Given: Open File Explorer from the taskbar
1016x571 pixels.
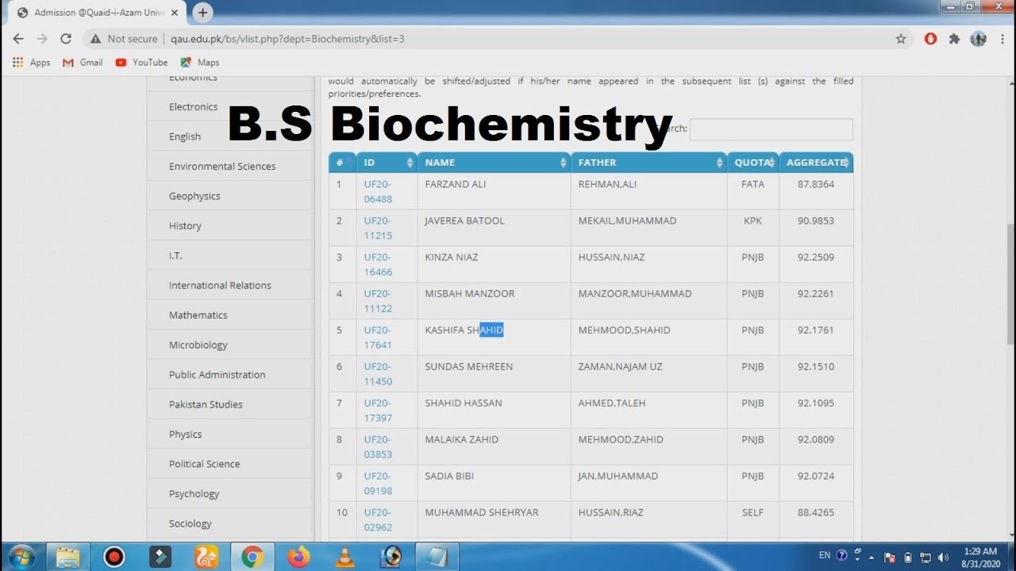Looking at the screenshot, I should tap(67, 557).
